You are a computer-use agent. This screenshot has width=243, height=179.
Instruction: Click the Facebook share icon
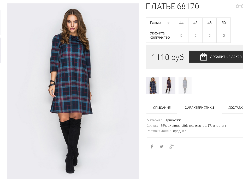(152, 146)
